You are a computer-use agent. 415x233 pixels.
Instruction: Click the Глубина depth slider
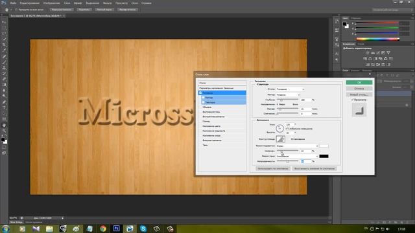tap(287, 100)
